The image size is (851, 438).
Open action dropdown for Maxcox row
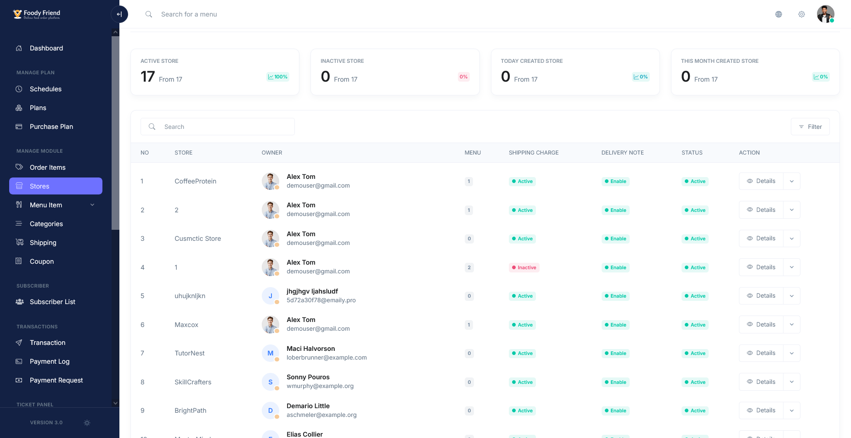(792, 325)
